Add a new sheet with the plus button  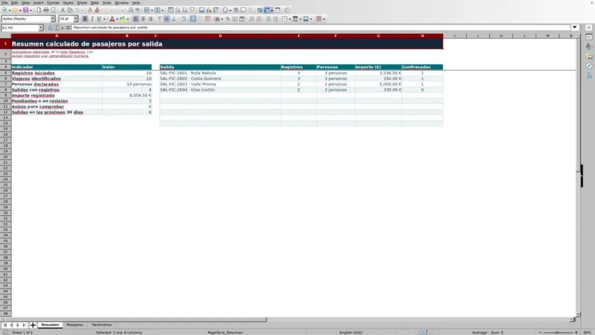33,325
